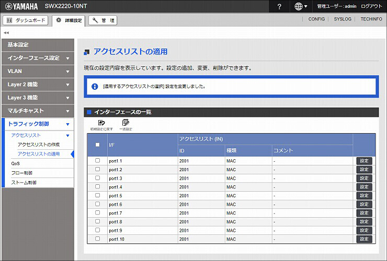Click the port1.10 interface cell

click(x=143, y=239)
